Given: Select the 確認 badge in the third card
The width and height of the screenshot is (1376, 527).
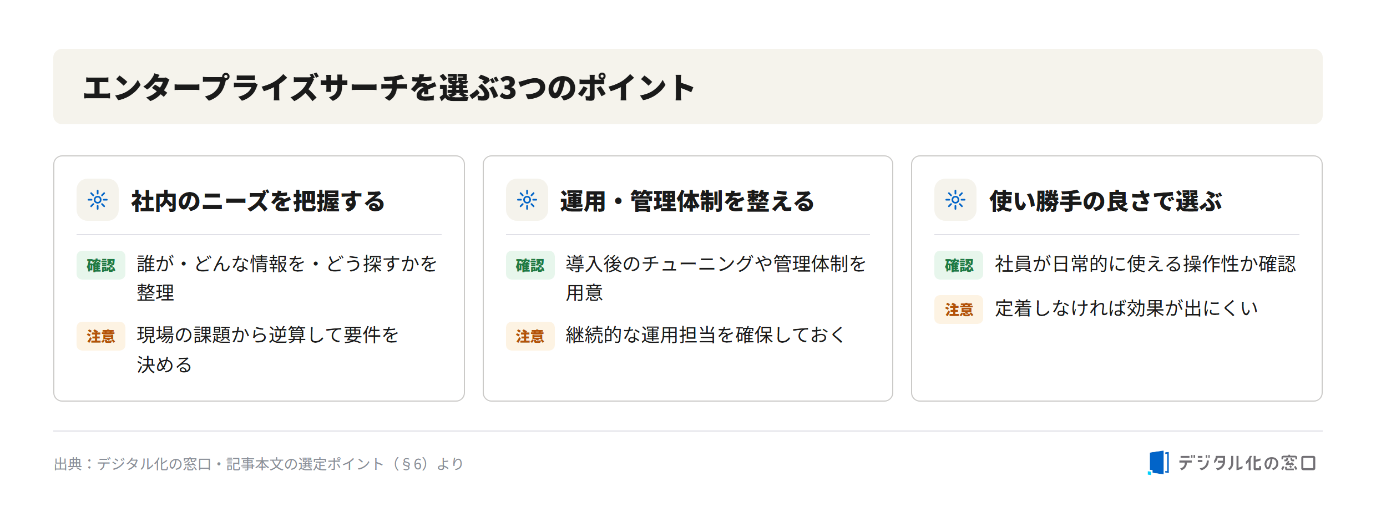Looking at the screenshot, I should [x=959, y=265].
